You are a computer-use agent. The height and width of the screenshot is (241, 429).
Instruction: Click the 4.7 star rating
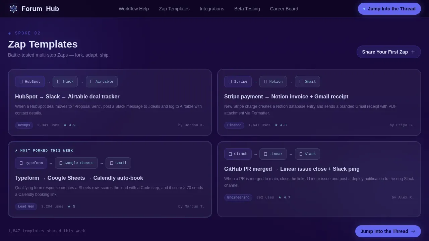pyautogui.click(x=284, y=197)
